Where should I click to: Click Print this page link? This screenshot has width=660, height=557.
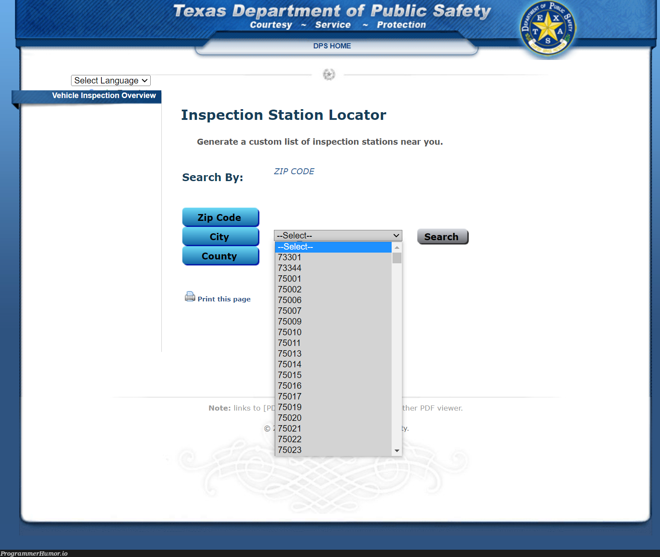coord(224,299)
